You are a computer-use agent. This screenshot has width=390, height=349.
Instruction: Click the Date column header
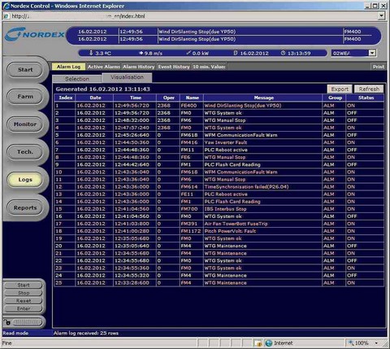point(95,98)
